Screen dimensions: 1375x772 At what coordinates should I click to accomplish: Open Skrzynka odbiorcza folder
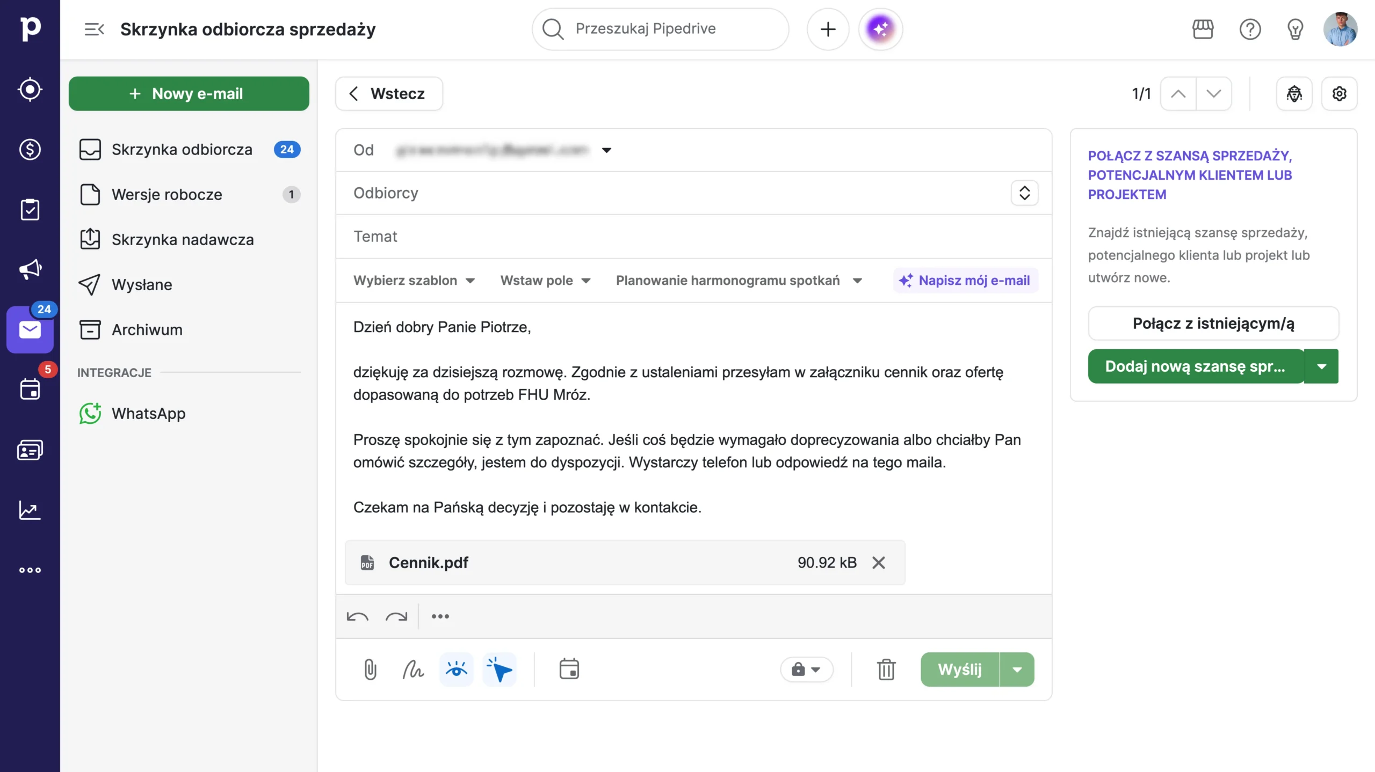189,150
